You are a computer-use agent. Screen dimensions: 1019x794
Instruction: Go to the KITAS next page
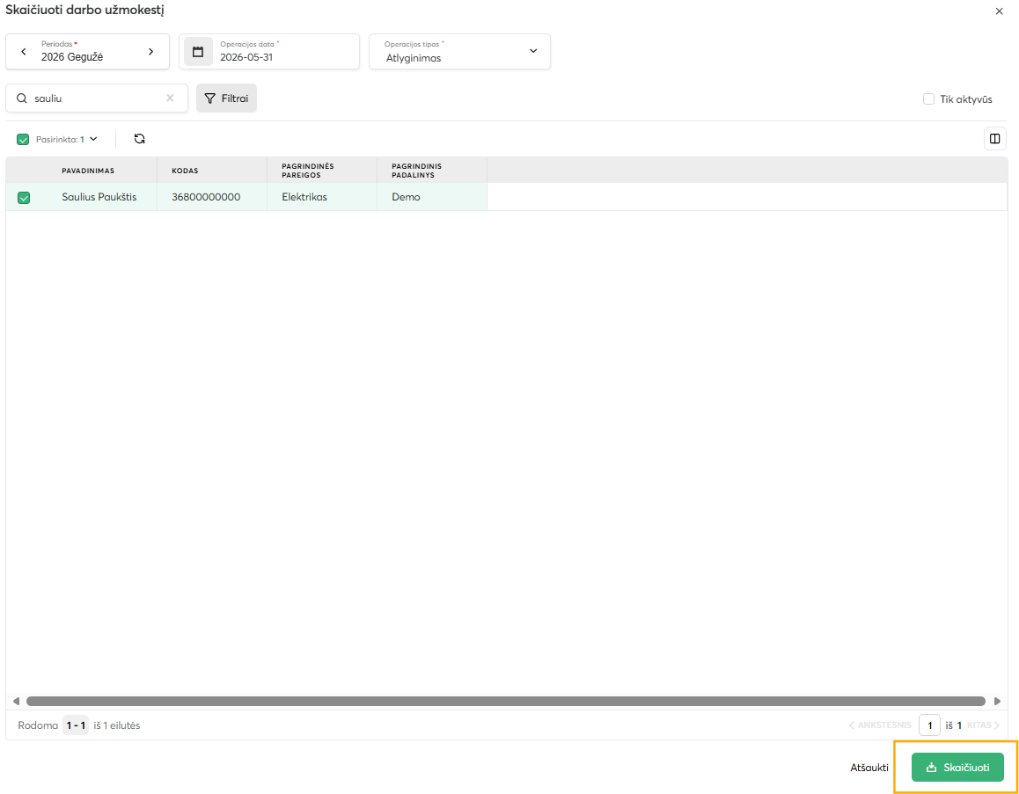pos(983,725)
